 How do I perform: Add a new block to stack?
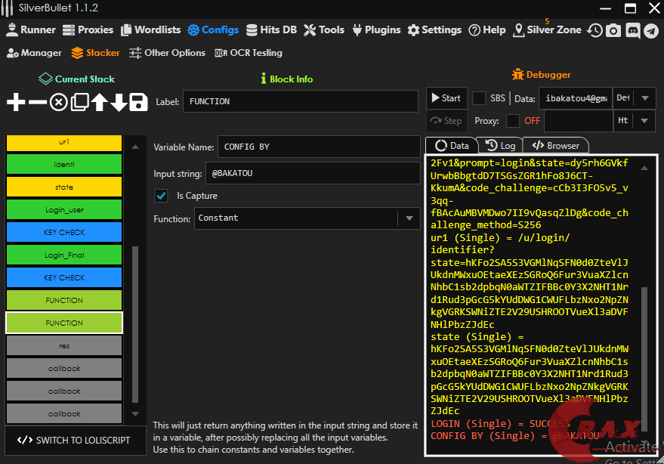[16, 102]
